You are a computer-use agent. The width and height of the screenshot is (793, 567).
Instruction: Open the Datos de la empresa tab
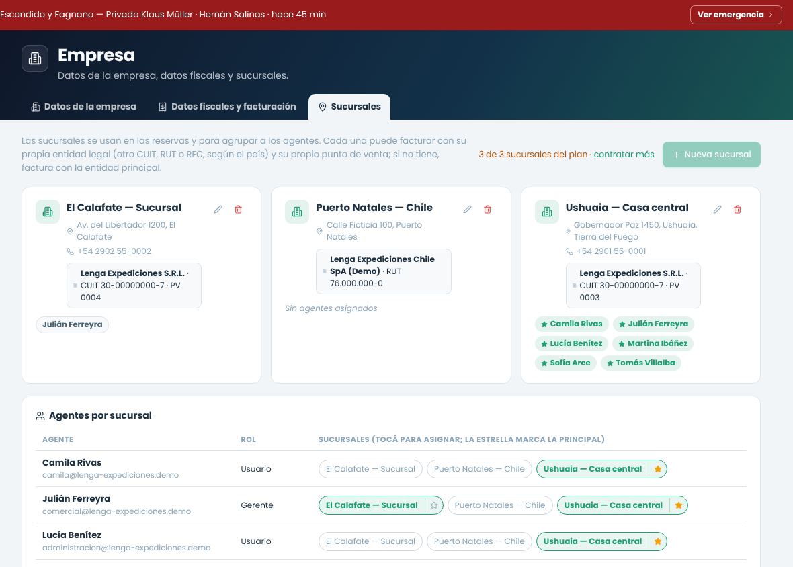click(x=84, y=107)
